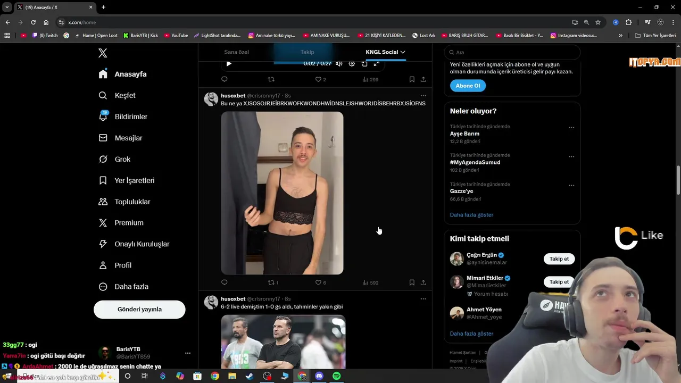681x383 pixels.
Task: Click the Ara search field
Action: point(512,52)
